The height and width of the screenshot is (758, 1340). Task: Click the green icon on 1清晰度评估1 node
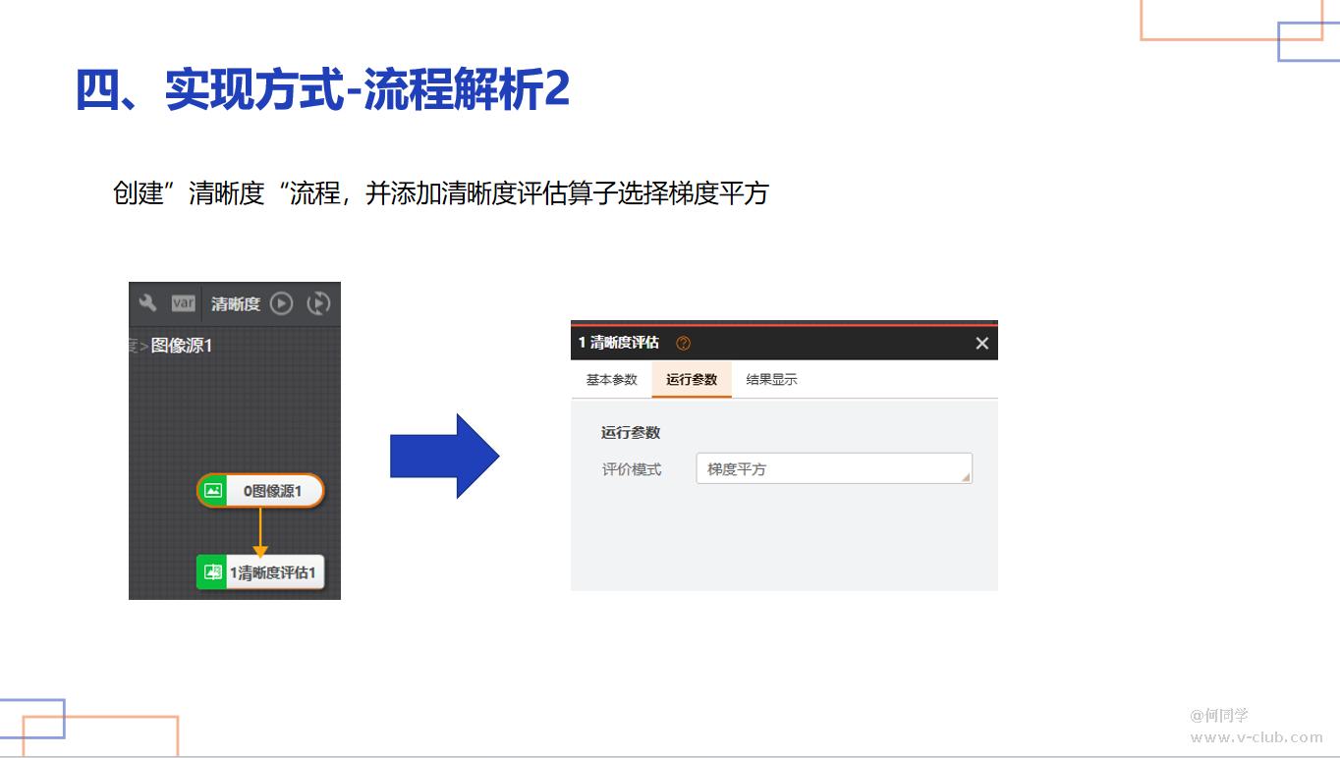coord(213,572)
